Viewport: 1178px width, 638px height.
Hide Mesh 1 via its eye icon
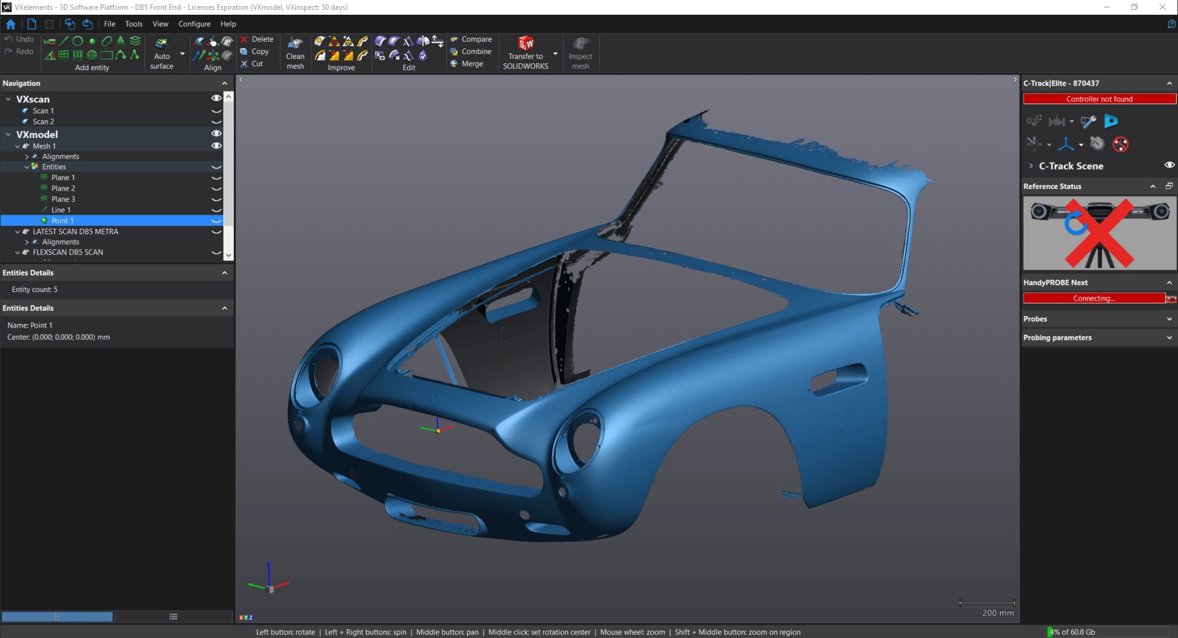pos(216,146)
